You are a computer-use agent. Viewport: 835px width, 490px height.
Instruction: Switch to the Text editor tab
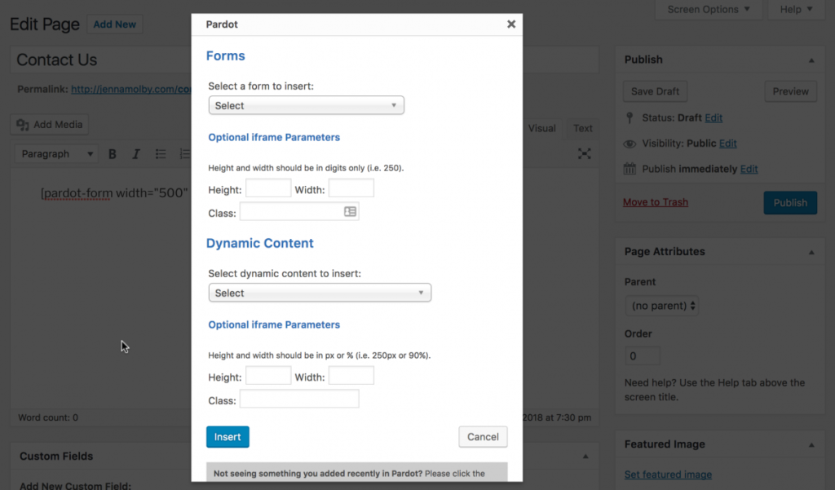[x=581, y=128]
